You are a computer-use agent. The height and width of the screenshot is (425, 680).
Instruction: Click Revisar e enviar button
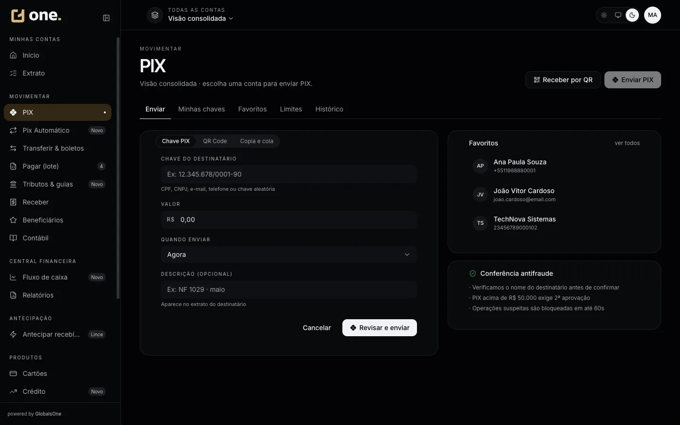point(380,328)
